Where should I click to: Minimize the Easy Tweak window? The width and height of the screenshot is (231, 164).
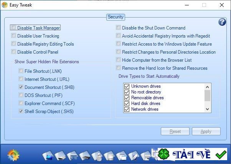pos(187,5)
